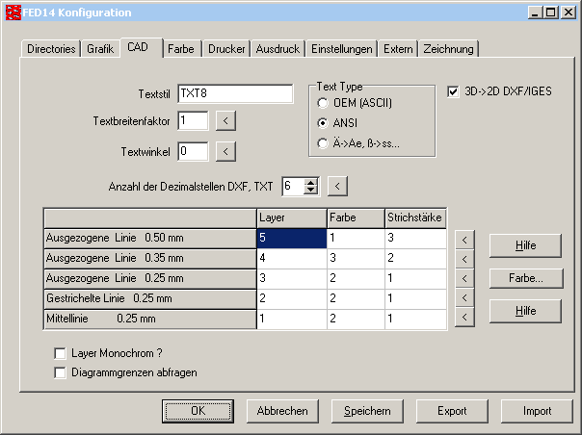Image resolution: width=582 pixels, height=435 pixels.
Task: Open color settings via Farbe... button
Action: 525,279
